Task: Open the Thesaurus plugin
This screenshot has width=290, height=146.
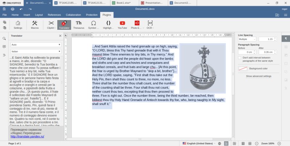Action: pyautogui.click(x=79, y=25)
